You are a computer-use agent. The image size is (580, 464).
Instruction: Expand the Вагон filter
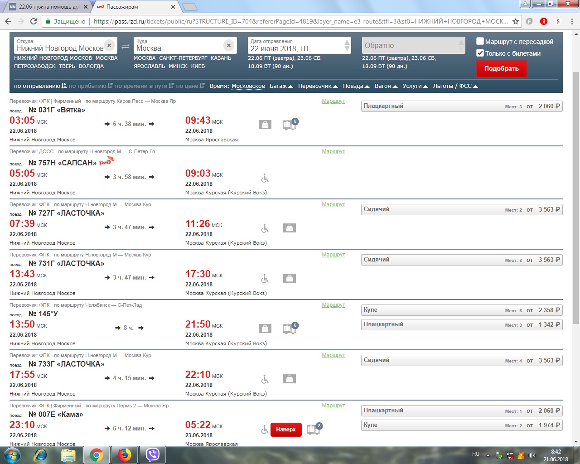(386, 86)
